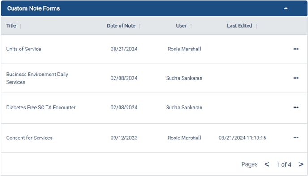Go to previous page of notes
The height and width of the screenshot is (176, 308).
point(267,164)
